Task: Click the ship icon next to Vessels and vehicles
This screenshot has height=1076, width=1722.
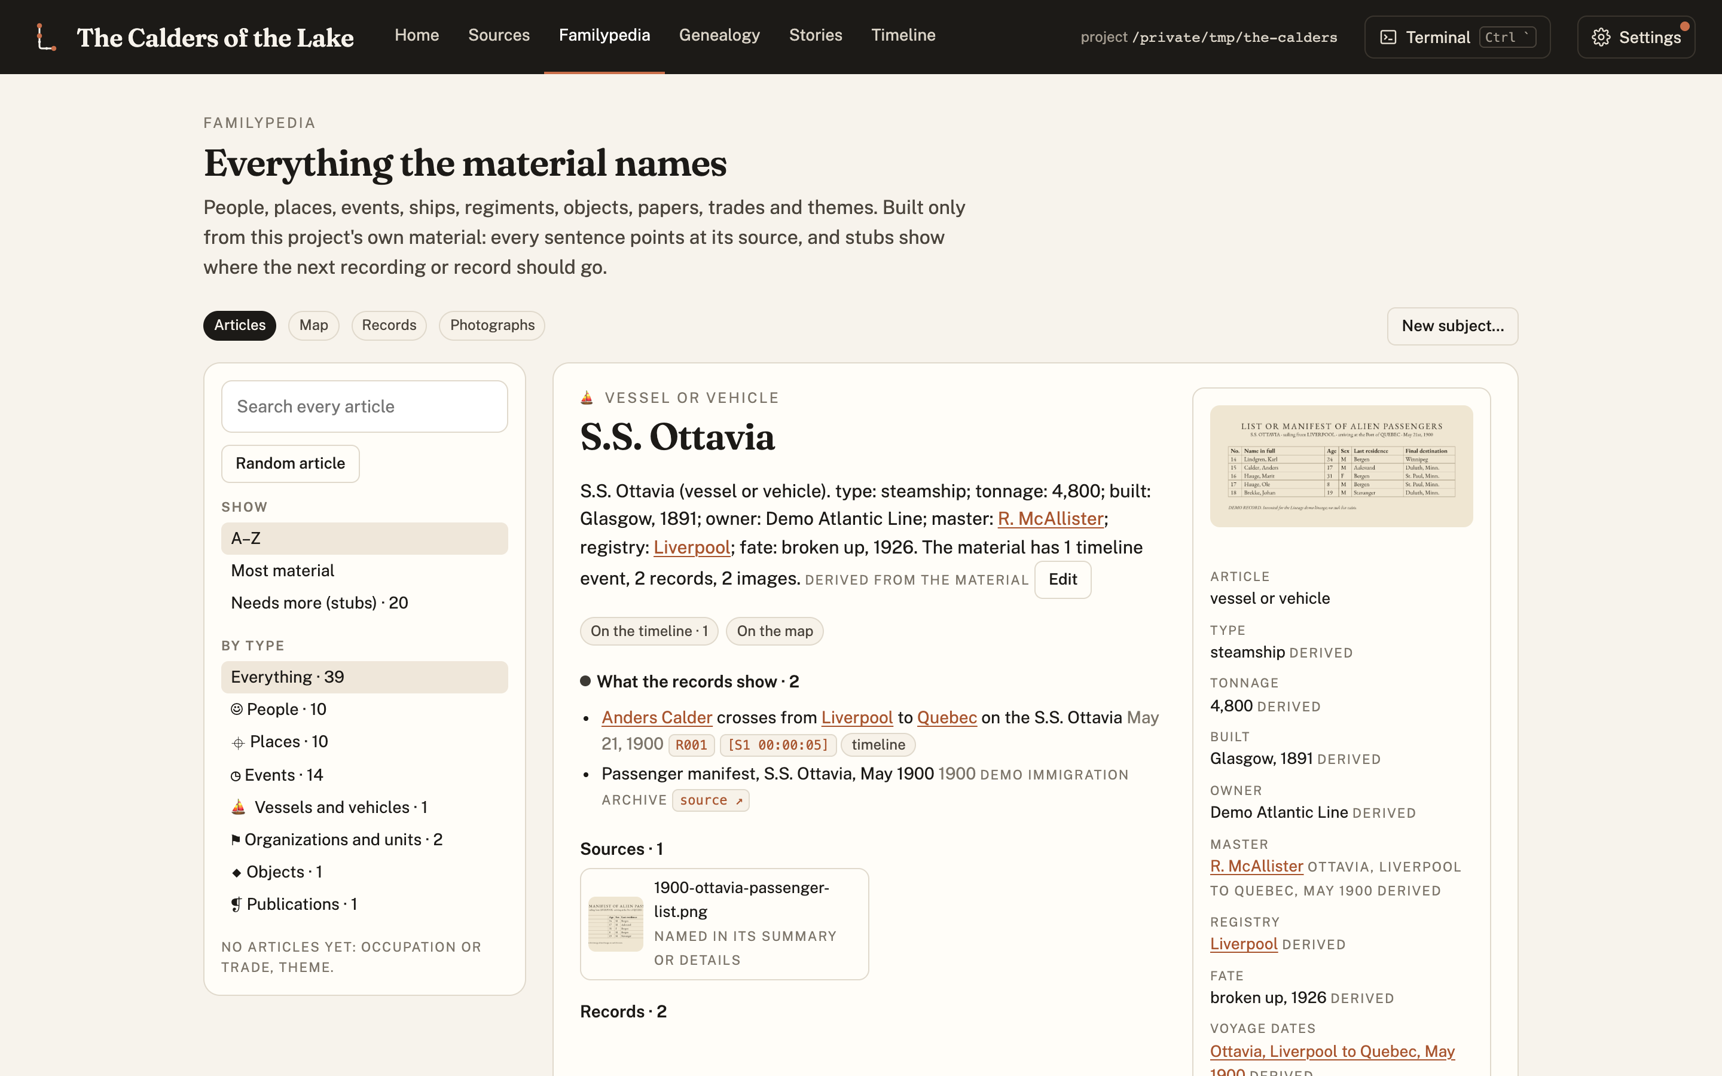Action: (239, 807)
